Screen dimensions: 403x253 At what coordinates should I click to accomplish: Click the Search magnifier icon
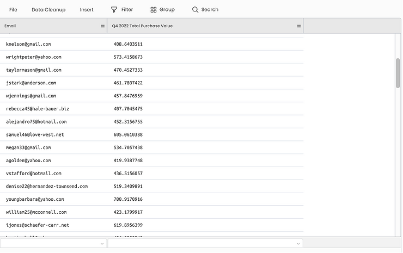[195, 10]
